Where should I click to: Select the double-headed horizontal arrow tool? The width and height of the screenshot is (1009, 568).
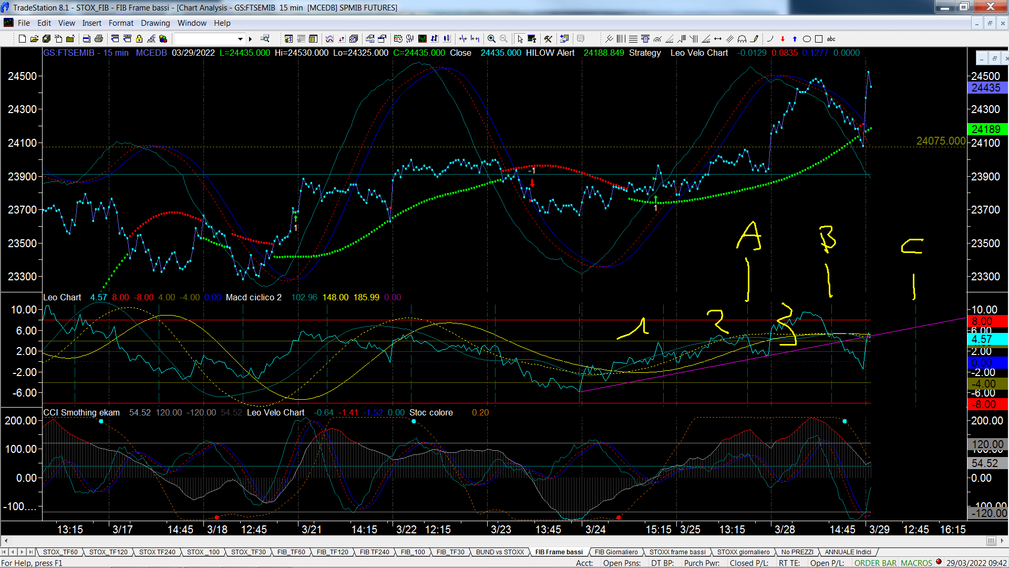718,39
